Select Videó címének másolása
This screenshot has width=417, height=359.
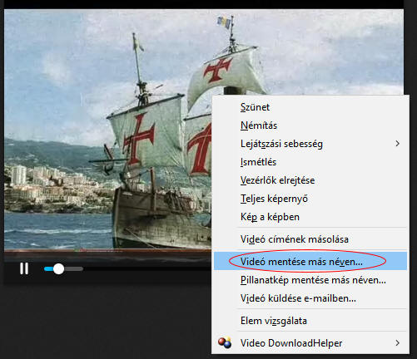pyautogui.click(x=310, y=239)
